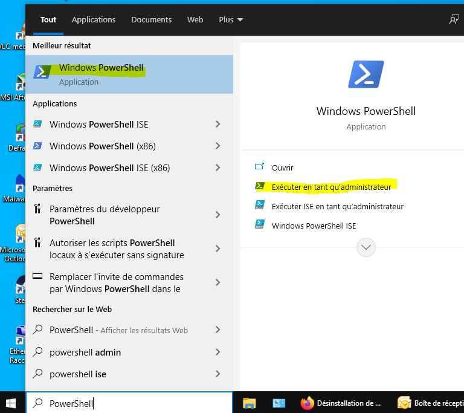Open the Windows PowerShell (x86) result

129,146
